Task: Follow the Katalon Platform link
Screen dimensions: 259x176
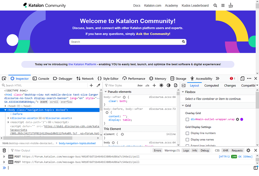Action: pos(82,64)
